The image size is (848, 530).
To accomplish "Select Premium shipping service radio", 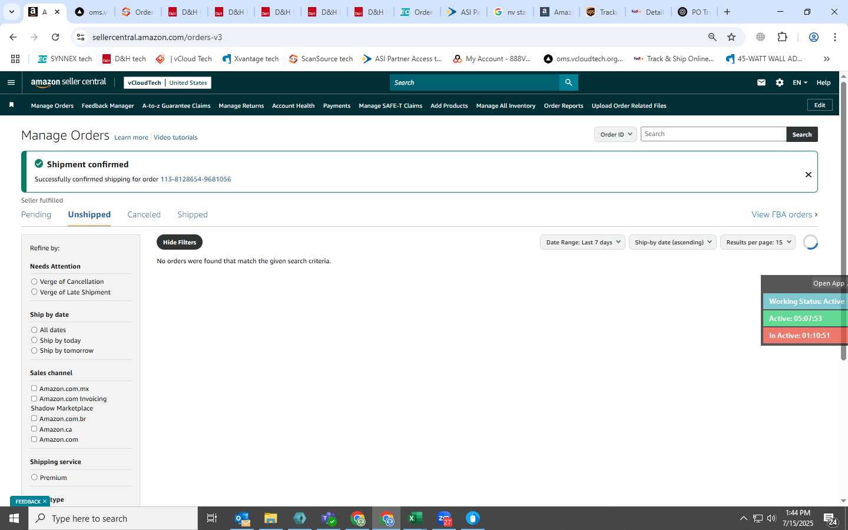I will (34, 478).
